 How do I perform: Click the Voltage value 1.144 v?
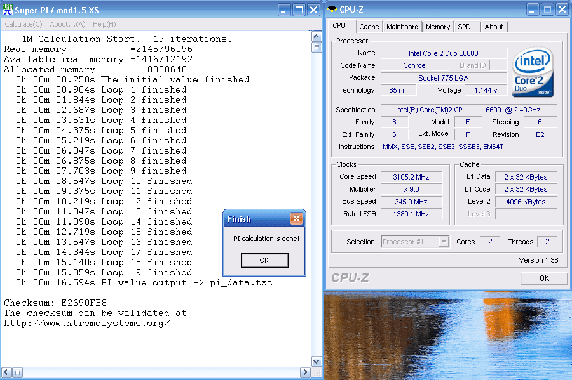(486, 90)
